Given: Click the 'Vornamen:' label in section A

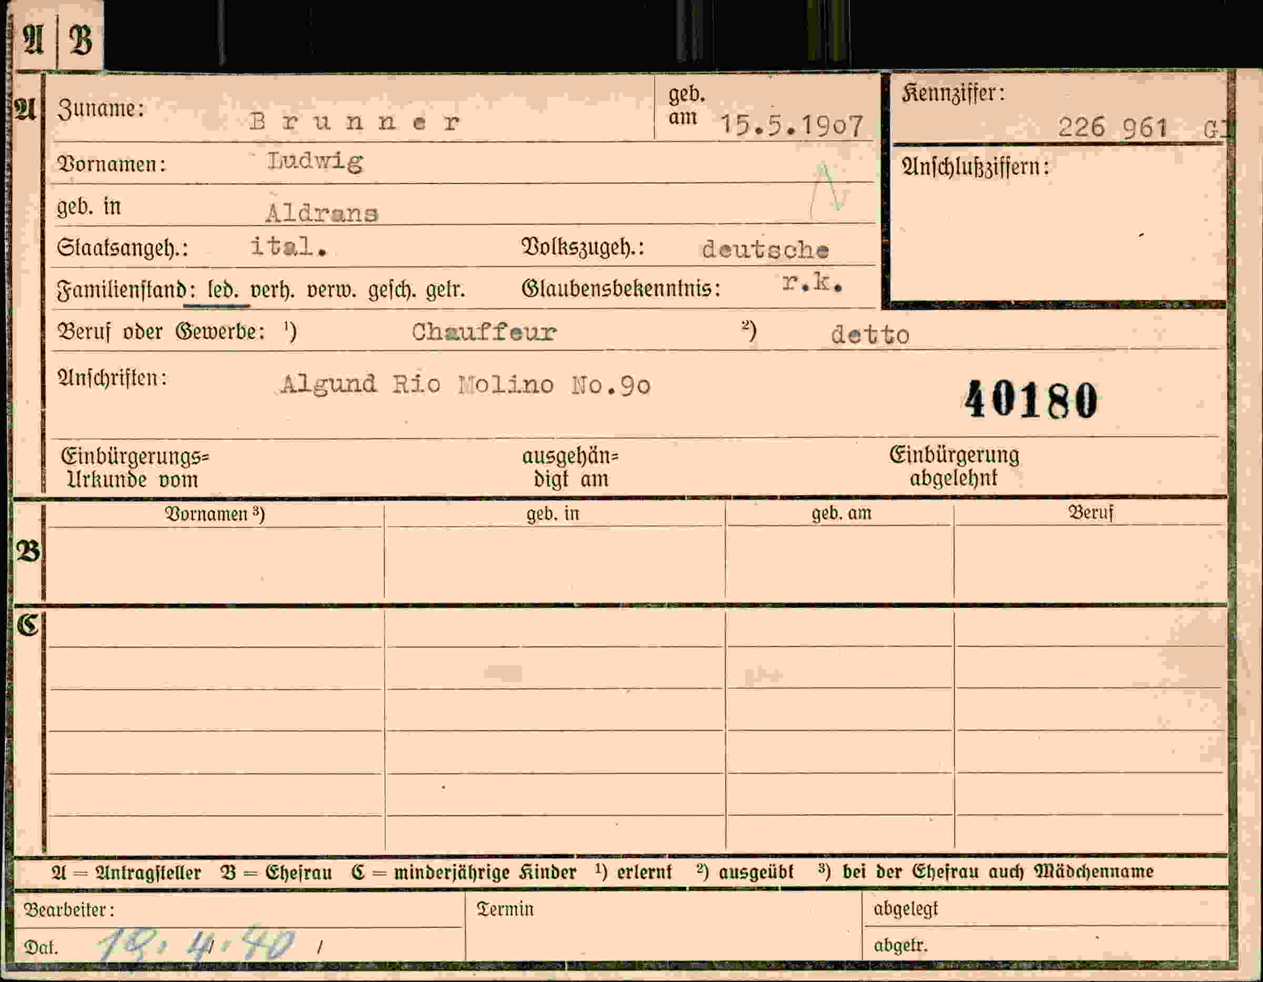Looking at the screenshot, I should tap(112, 164).
